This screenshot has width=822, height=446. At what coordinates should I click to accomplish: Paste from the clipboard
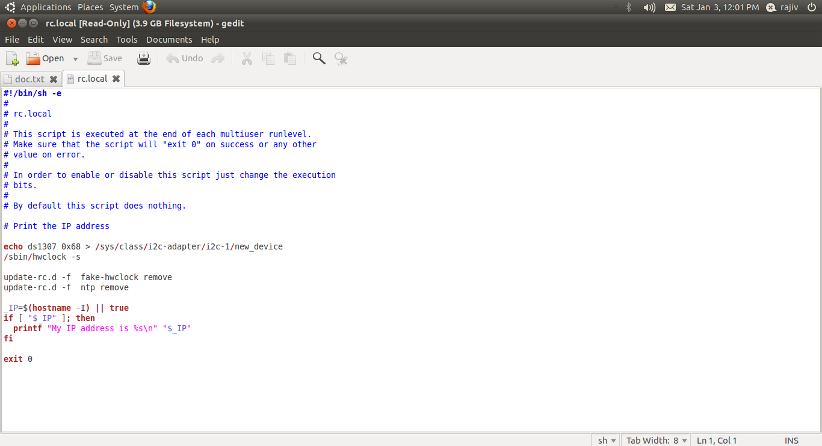point(289,58)
